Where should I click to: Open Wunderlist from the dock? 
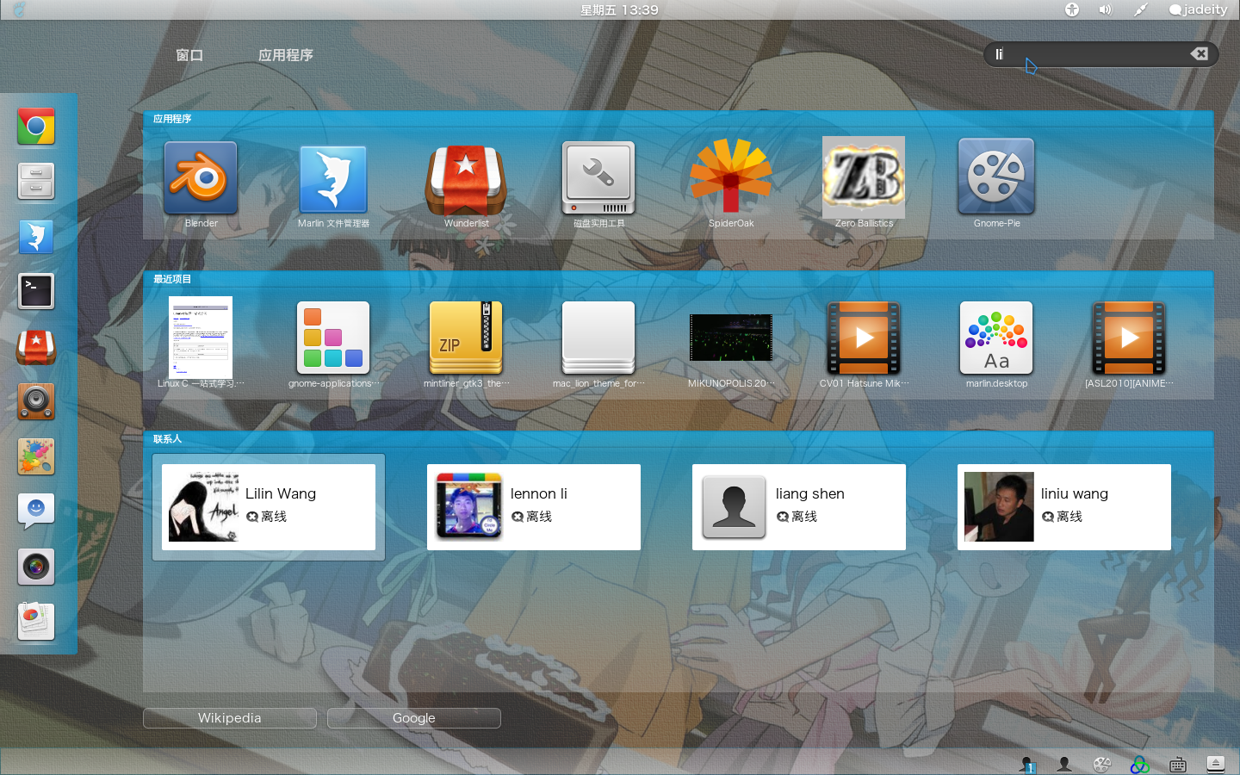tap(36, 346)
